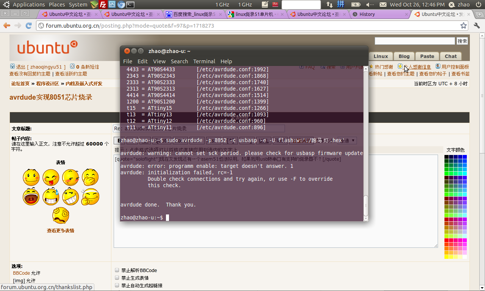
Task: Click the note-taking panel icon
Action: [x=265, y=5]
